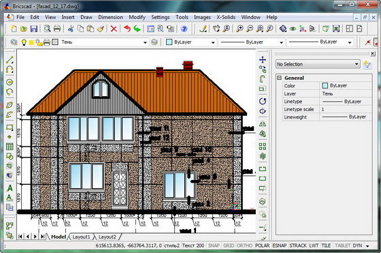Open the layer dropdown showing Тень

104,42
